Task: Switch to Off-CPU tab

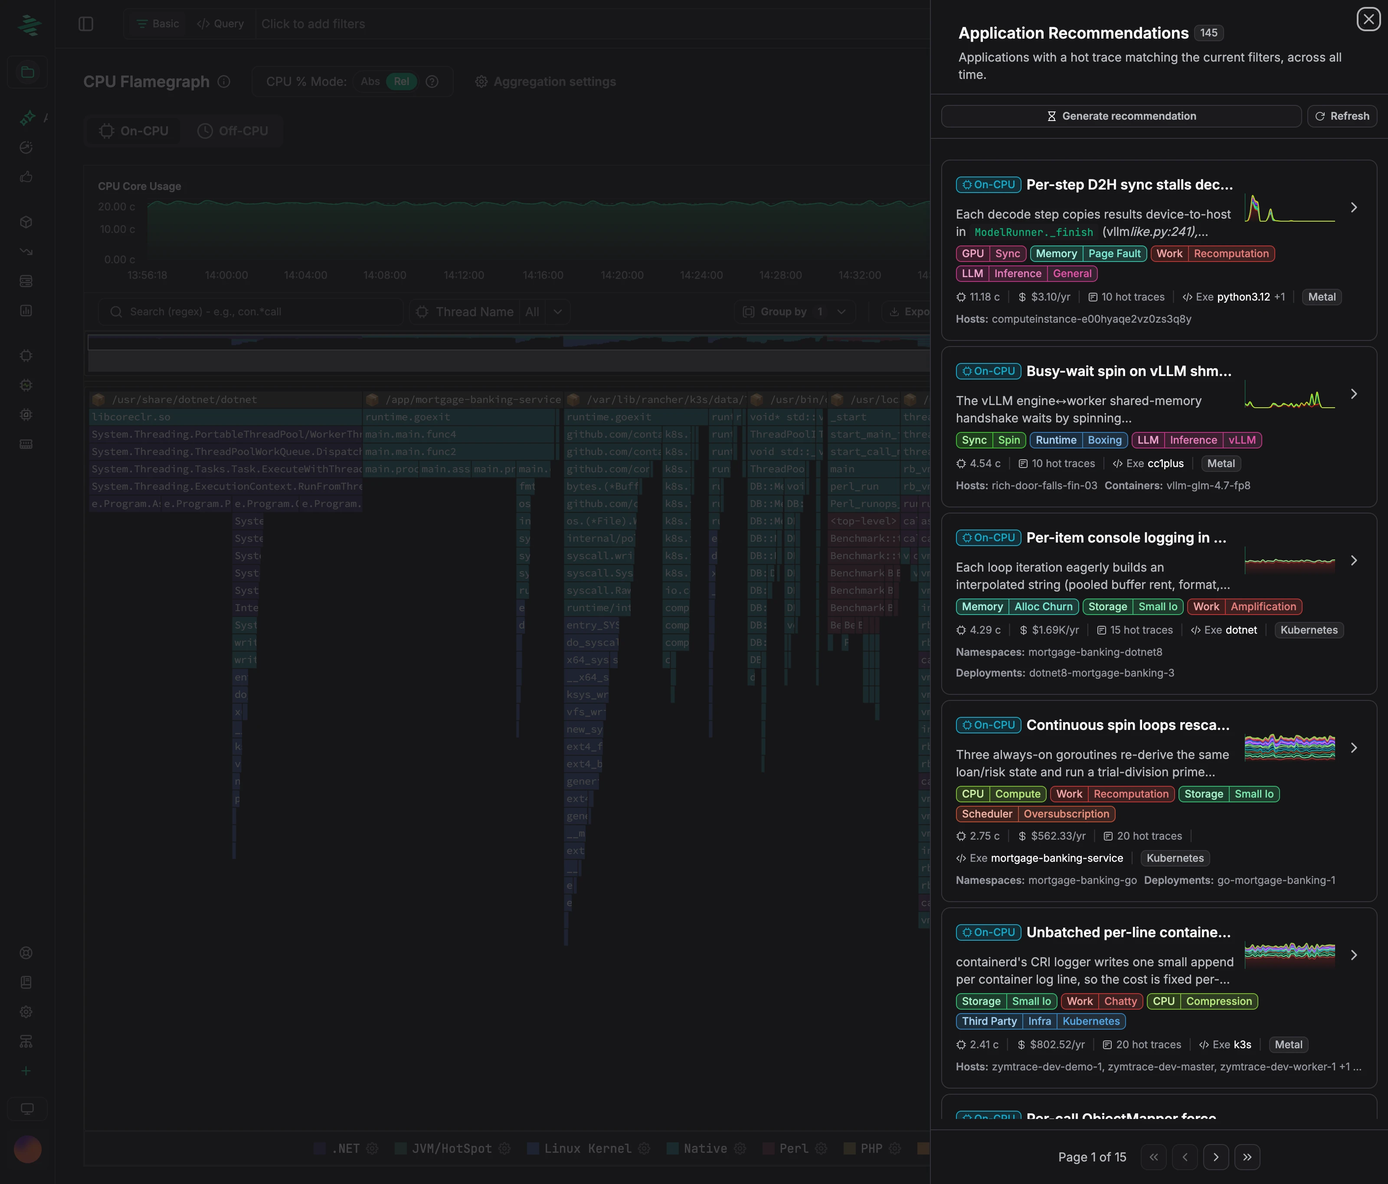Action: point(233,131)
